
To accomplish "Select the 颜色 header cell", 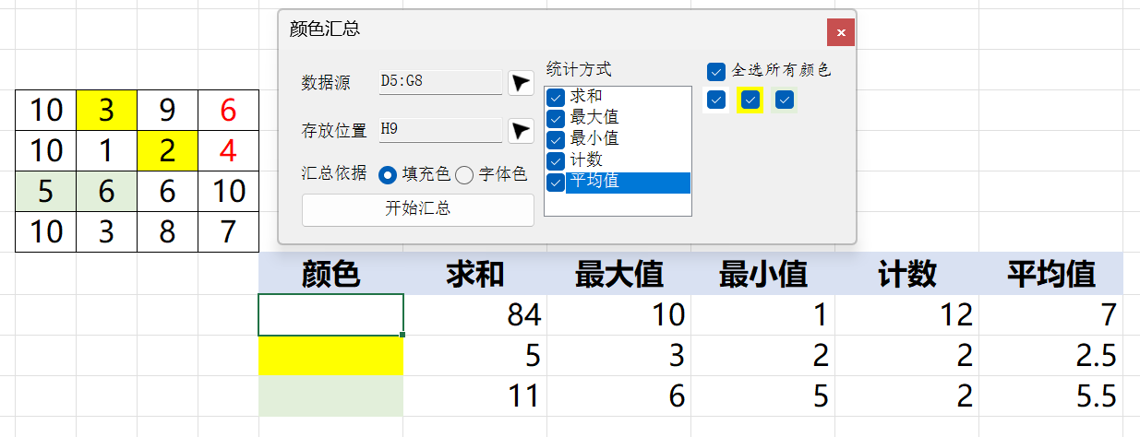I will [x=330, y=274].
